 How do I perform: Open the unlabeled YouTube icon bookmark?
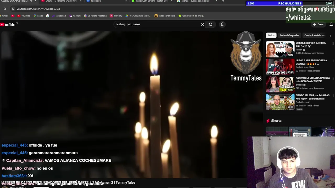click(x=13, y=16)
